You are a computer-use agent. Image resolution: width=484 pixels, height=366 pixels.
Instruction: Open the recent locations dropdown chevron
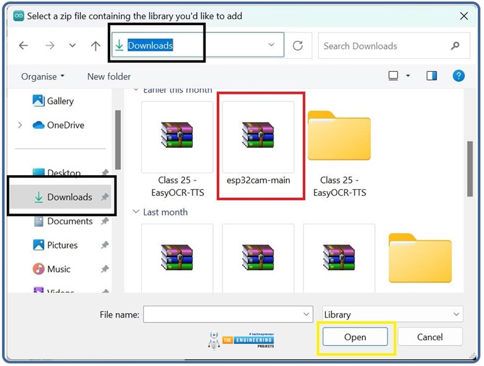click(x=72, y=45)
